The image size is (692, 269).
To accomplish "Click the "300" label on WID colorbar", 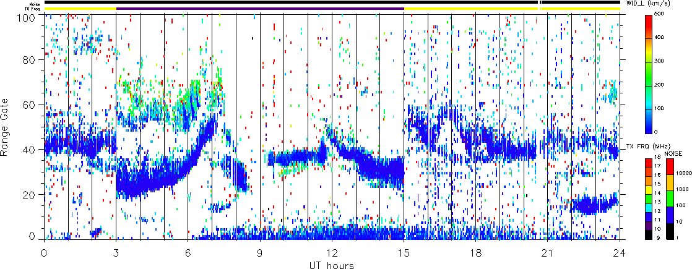I will click(x=660, y=61).
